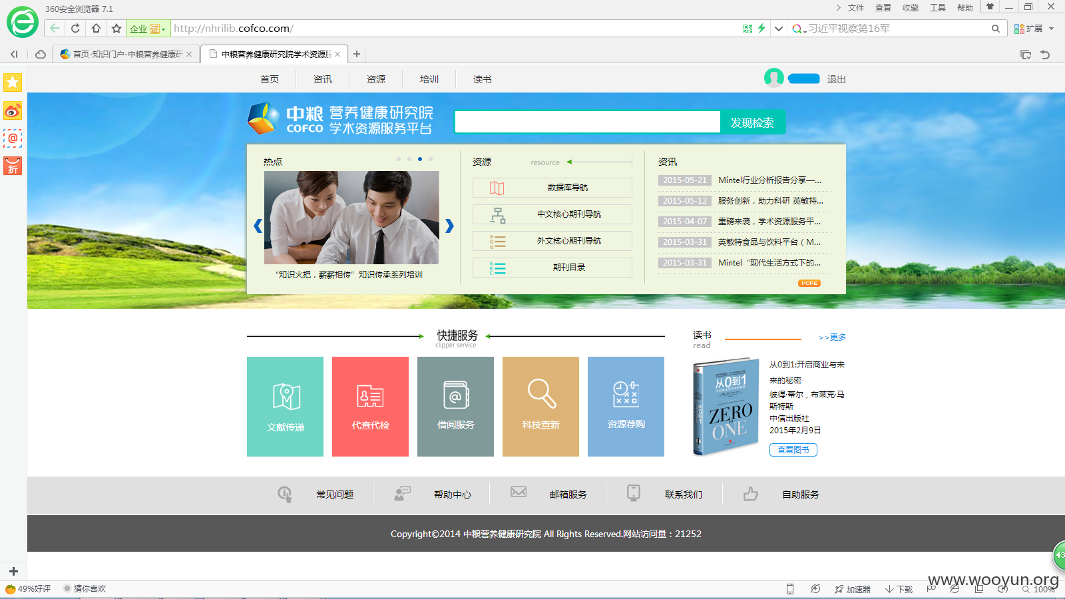Reload the page with the refresh icon
This screenshot has width=1065, height=599.
point(75,28)
